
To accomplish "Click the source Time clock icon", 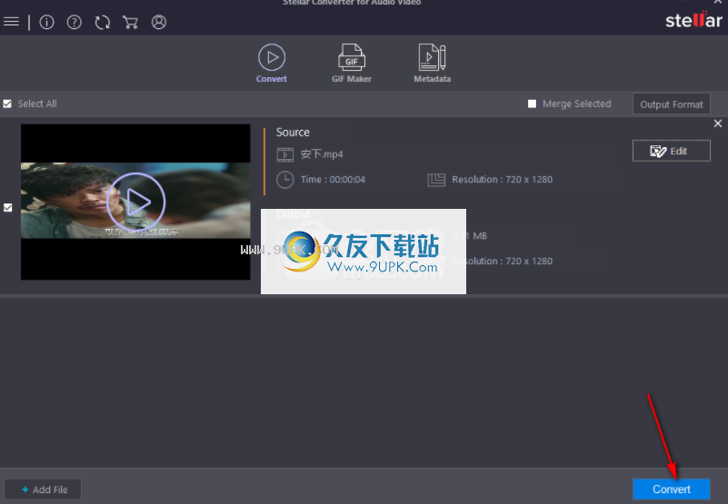I will [x=285, y=180].
